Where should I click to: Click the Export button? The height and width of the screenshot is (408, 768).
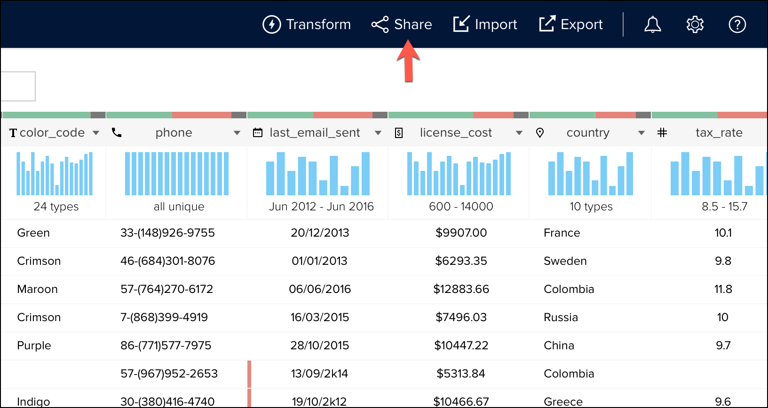(571, 24)
